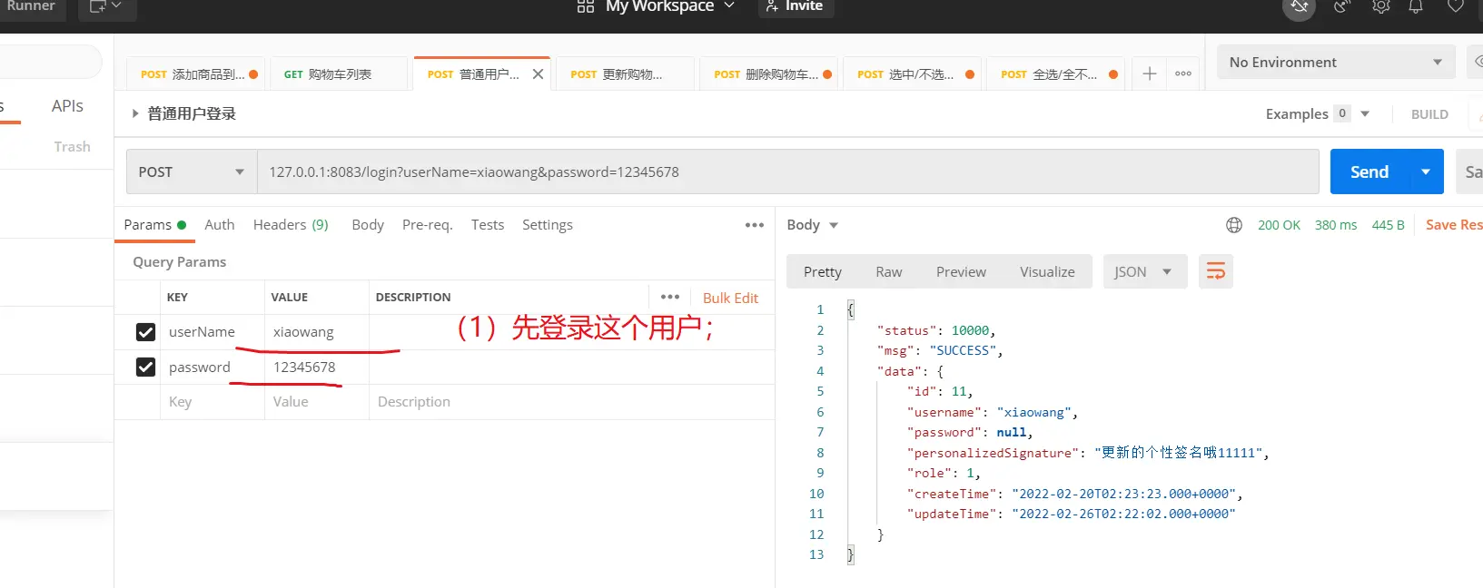The image size is (1483, 588).
Task: Open the notifications bell icon
Action: 1416,6
